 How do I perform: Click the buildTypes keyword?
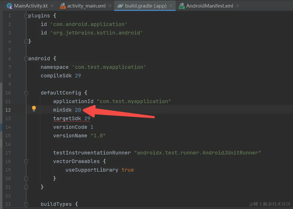(56, 204)
